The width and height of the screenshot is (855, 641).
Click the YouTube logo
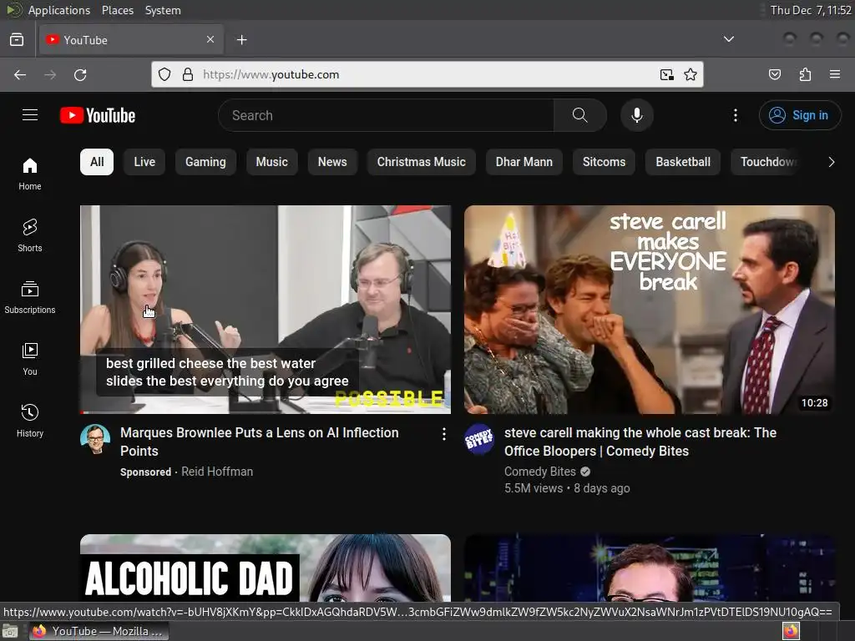[x=98, y=115]
